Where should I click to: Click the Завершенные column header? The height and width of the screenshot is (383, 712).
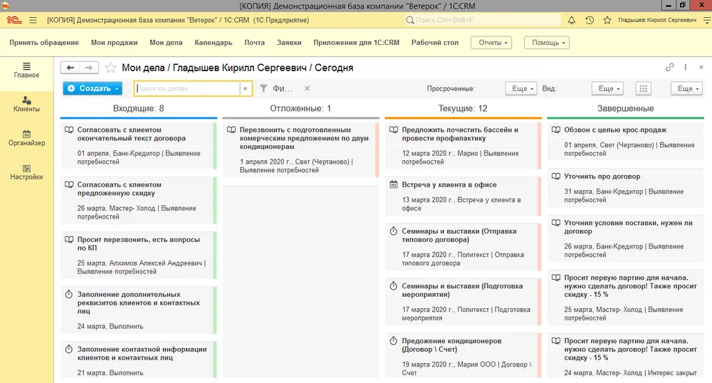(x=625, y=108)
